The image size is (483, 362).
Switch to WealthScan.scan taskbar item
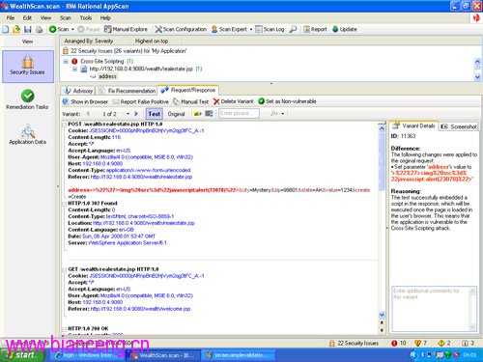coord(162,355)
